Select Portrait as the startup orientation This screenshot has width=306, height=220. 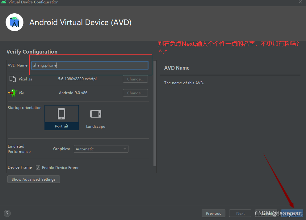[61, 118]
